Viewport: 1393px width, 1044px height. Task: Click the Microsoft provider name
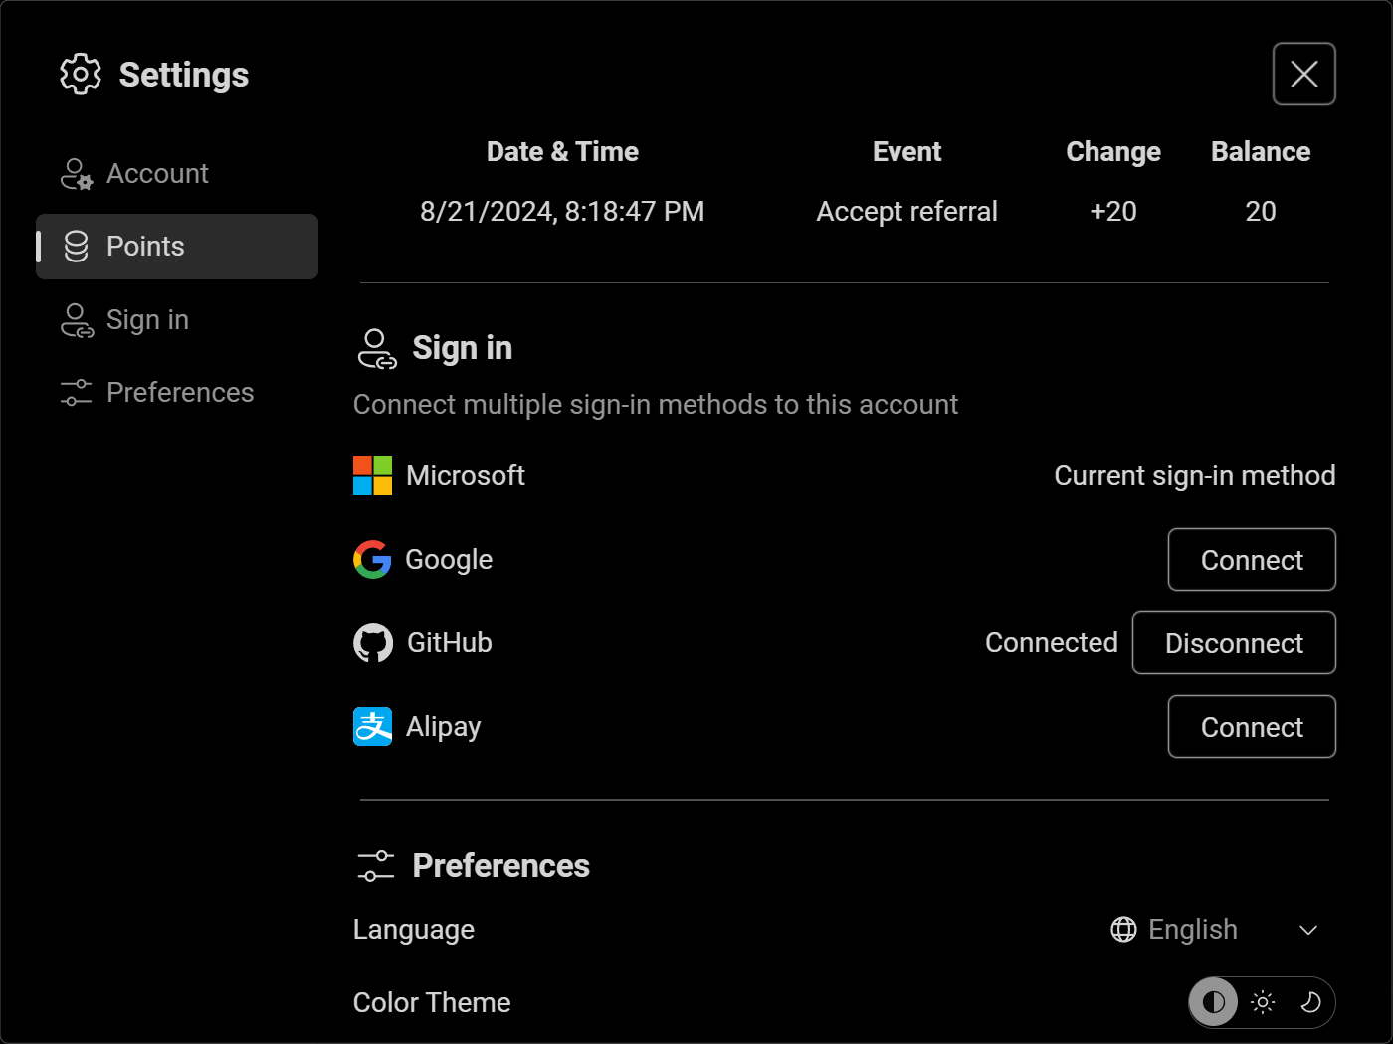466,476
